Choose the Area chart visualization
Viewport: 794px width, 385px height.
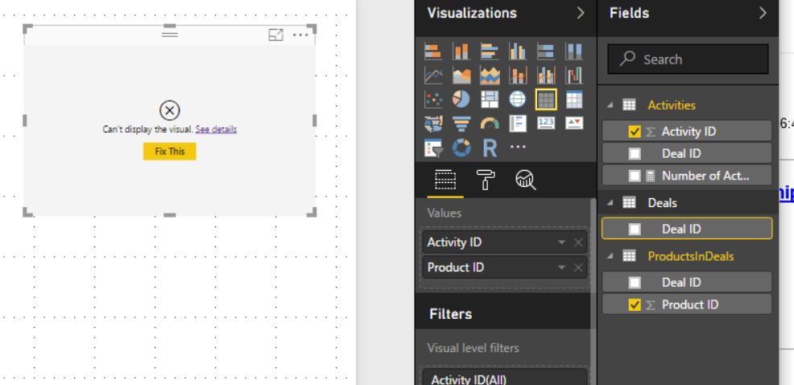click(461, 76)
